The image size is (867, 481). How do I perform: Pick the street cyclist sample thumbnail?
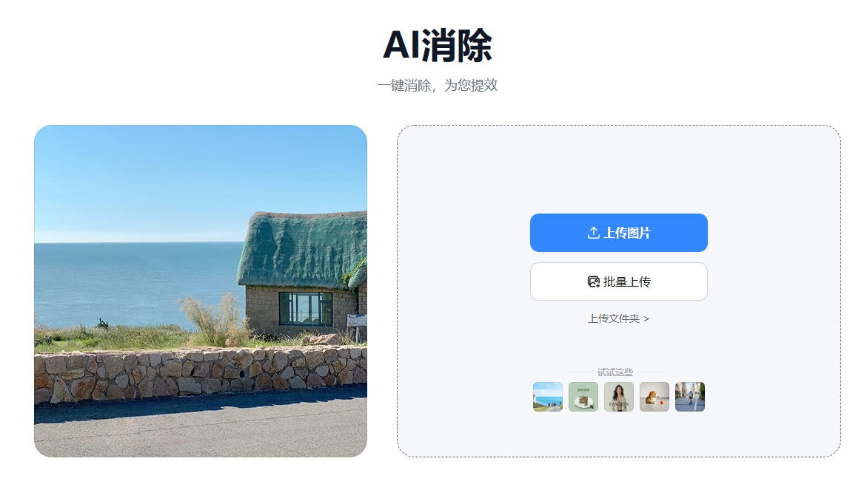click(690, 397)
